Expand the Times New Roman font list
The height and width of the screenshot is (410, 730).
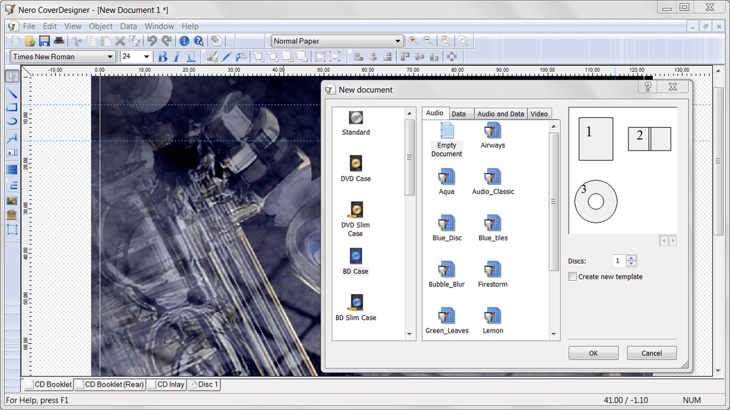click(x=110, y=56)
